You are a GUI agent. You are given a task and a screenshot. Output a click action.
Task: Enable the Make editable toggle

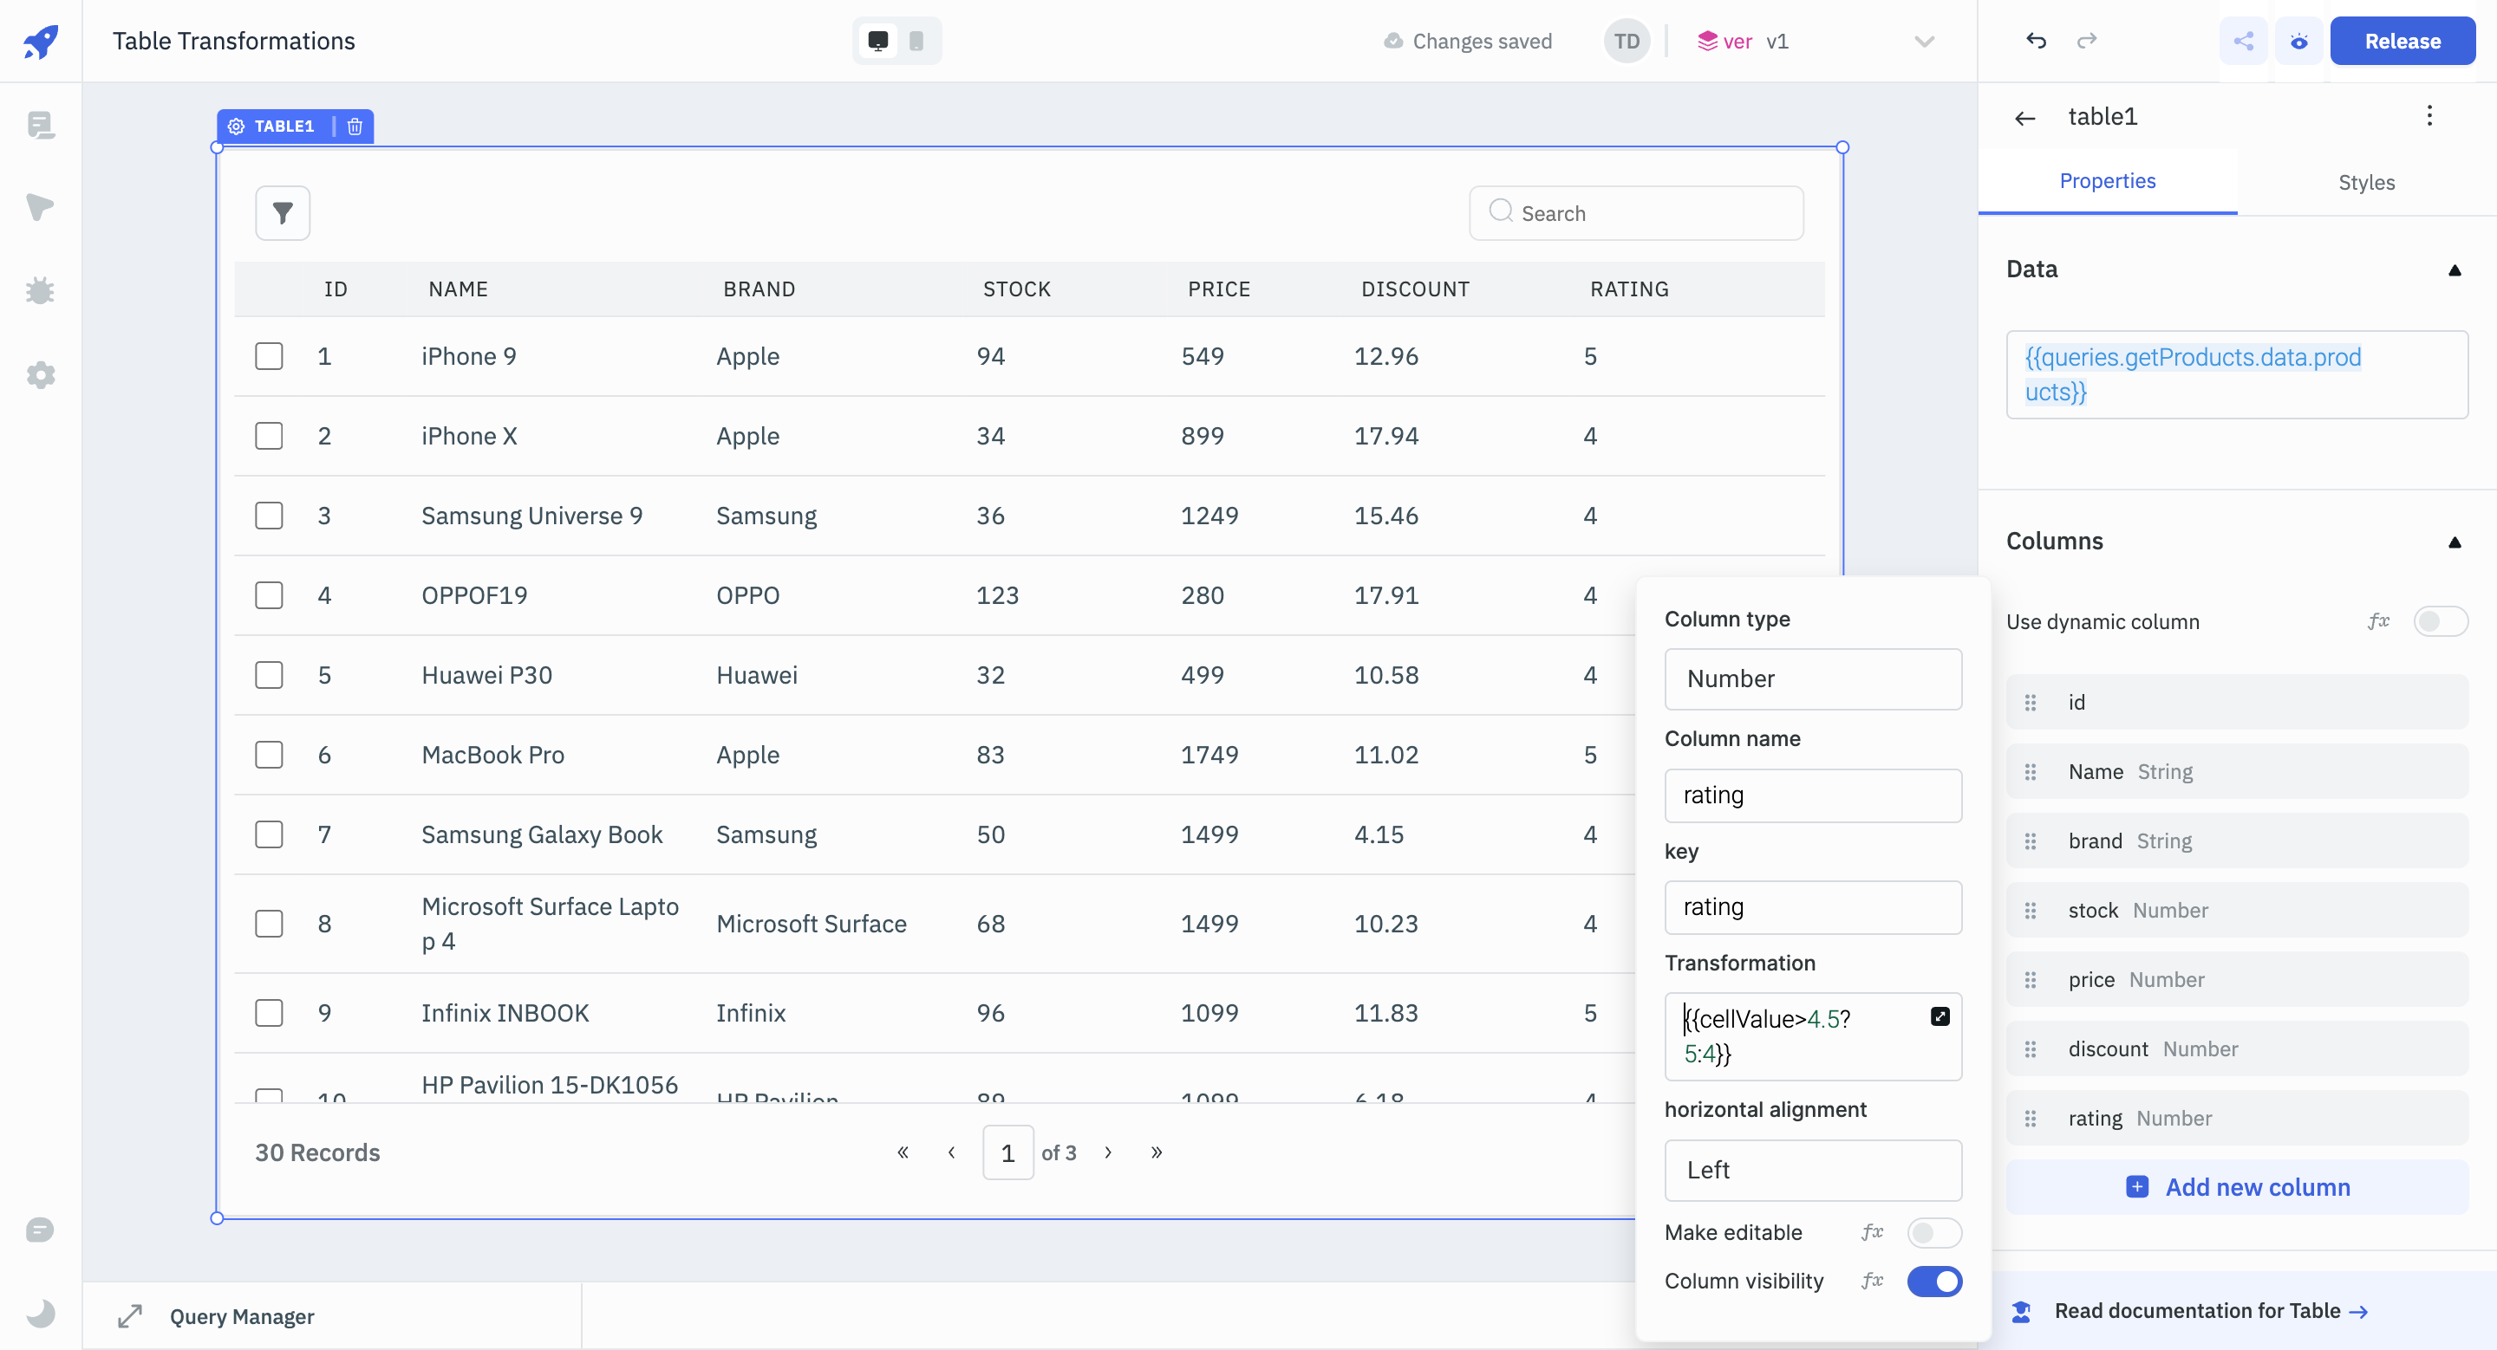tap(1933, 1232)
